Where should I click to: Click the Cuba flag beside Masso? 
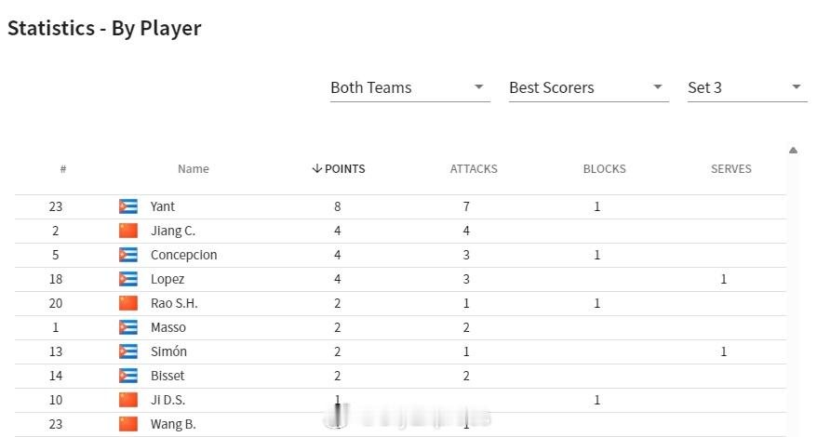[128, 327]
